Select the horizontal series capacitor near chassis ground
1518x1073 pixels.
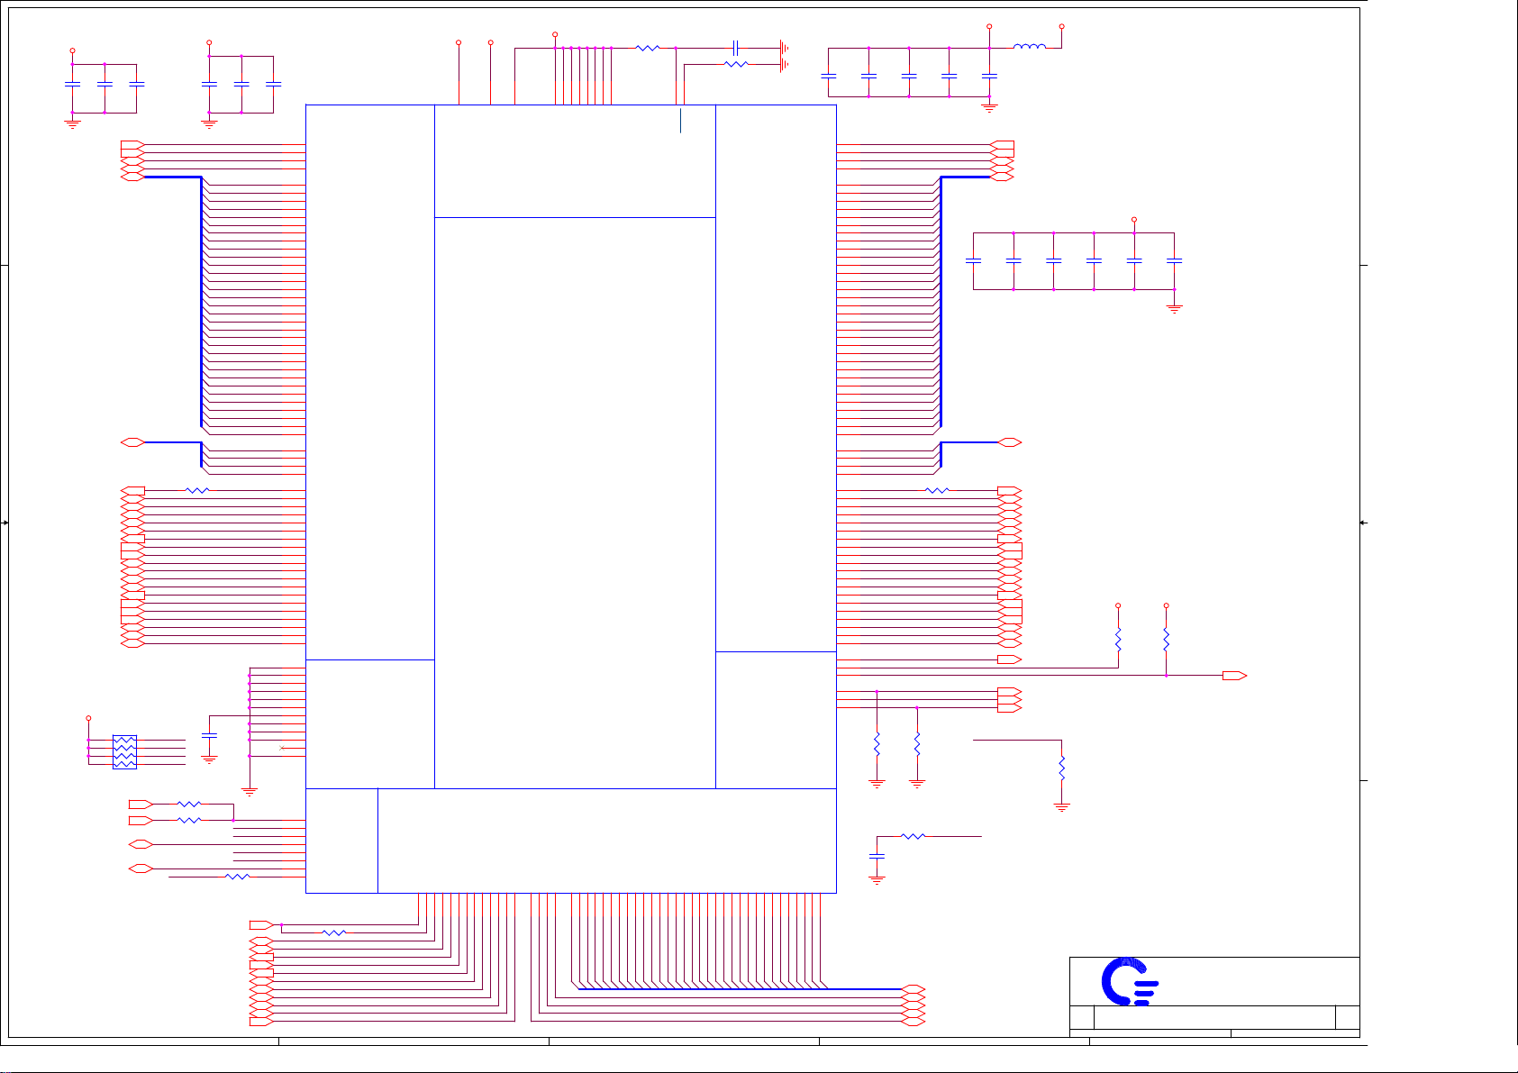point(736,48)
